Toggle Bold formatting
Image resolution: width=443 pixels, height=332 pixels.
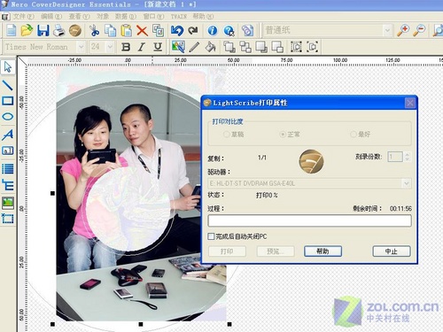tap(126, 47)
